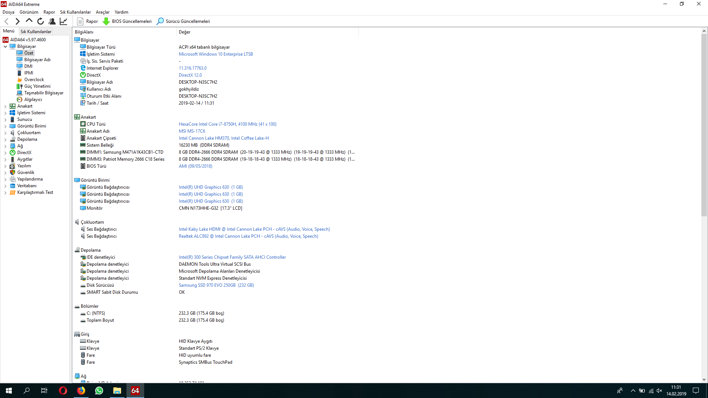Click the AIDA64 taskbar icon

135,391
